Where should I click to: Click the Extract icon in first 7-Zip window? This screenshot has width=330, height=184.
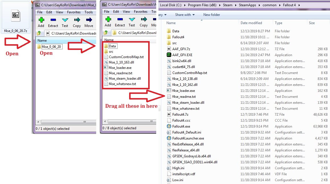tap(53, 20)
